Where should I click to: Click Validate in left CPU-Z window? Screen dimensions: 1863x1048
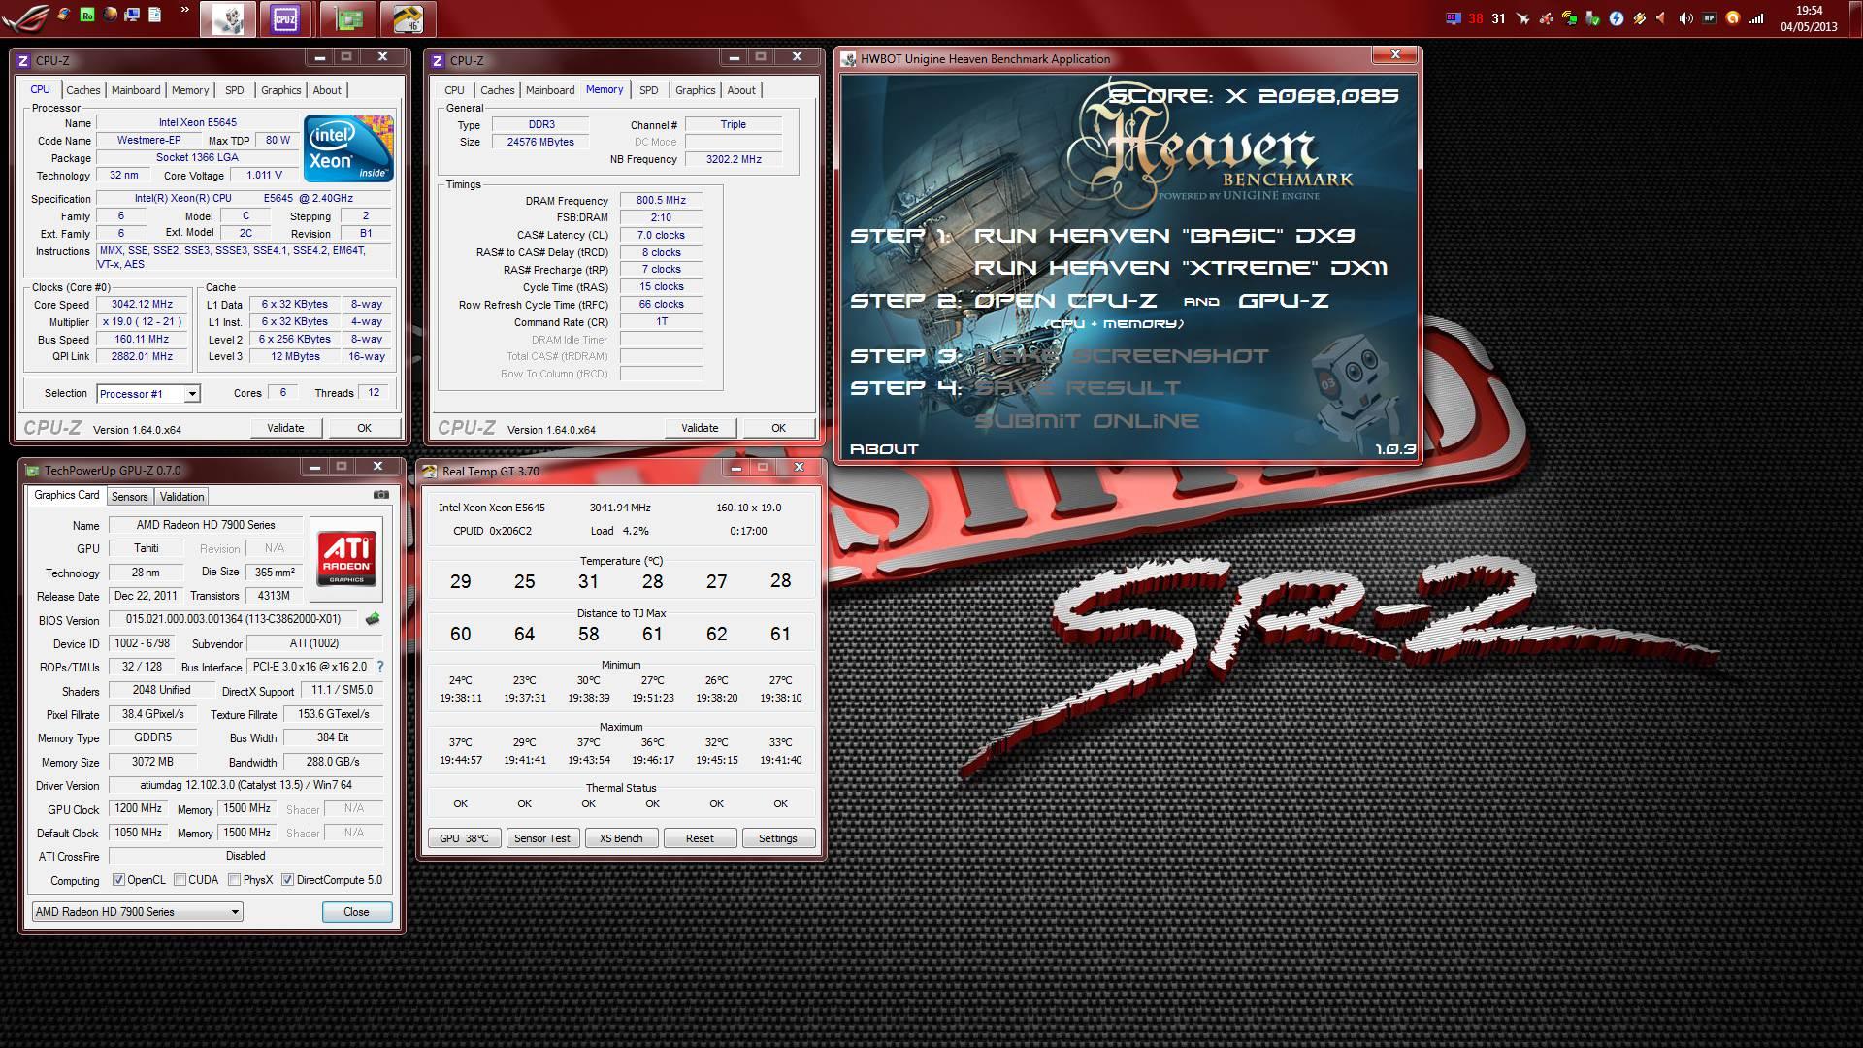click(285, 428)
